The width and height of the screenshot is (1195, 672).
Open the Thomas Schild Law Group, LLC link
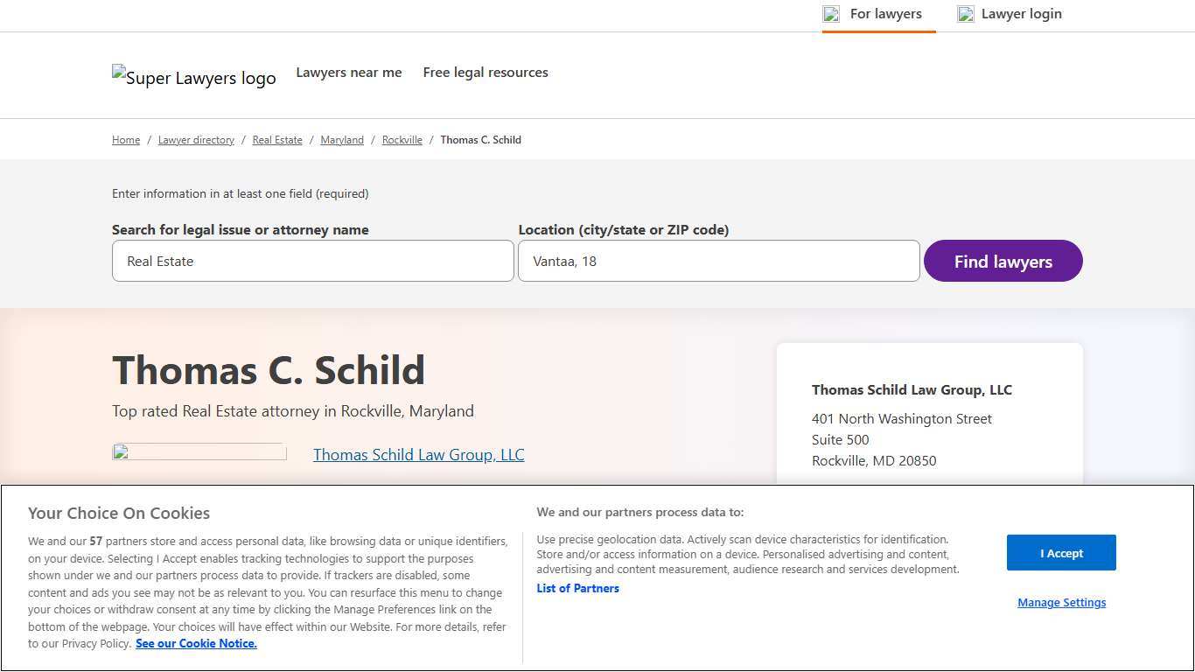418,454
